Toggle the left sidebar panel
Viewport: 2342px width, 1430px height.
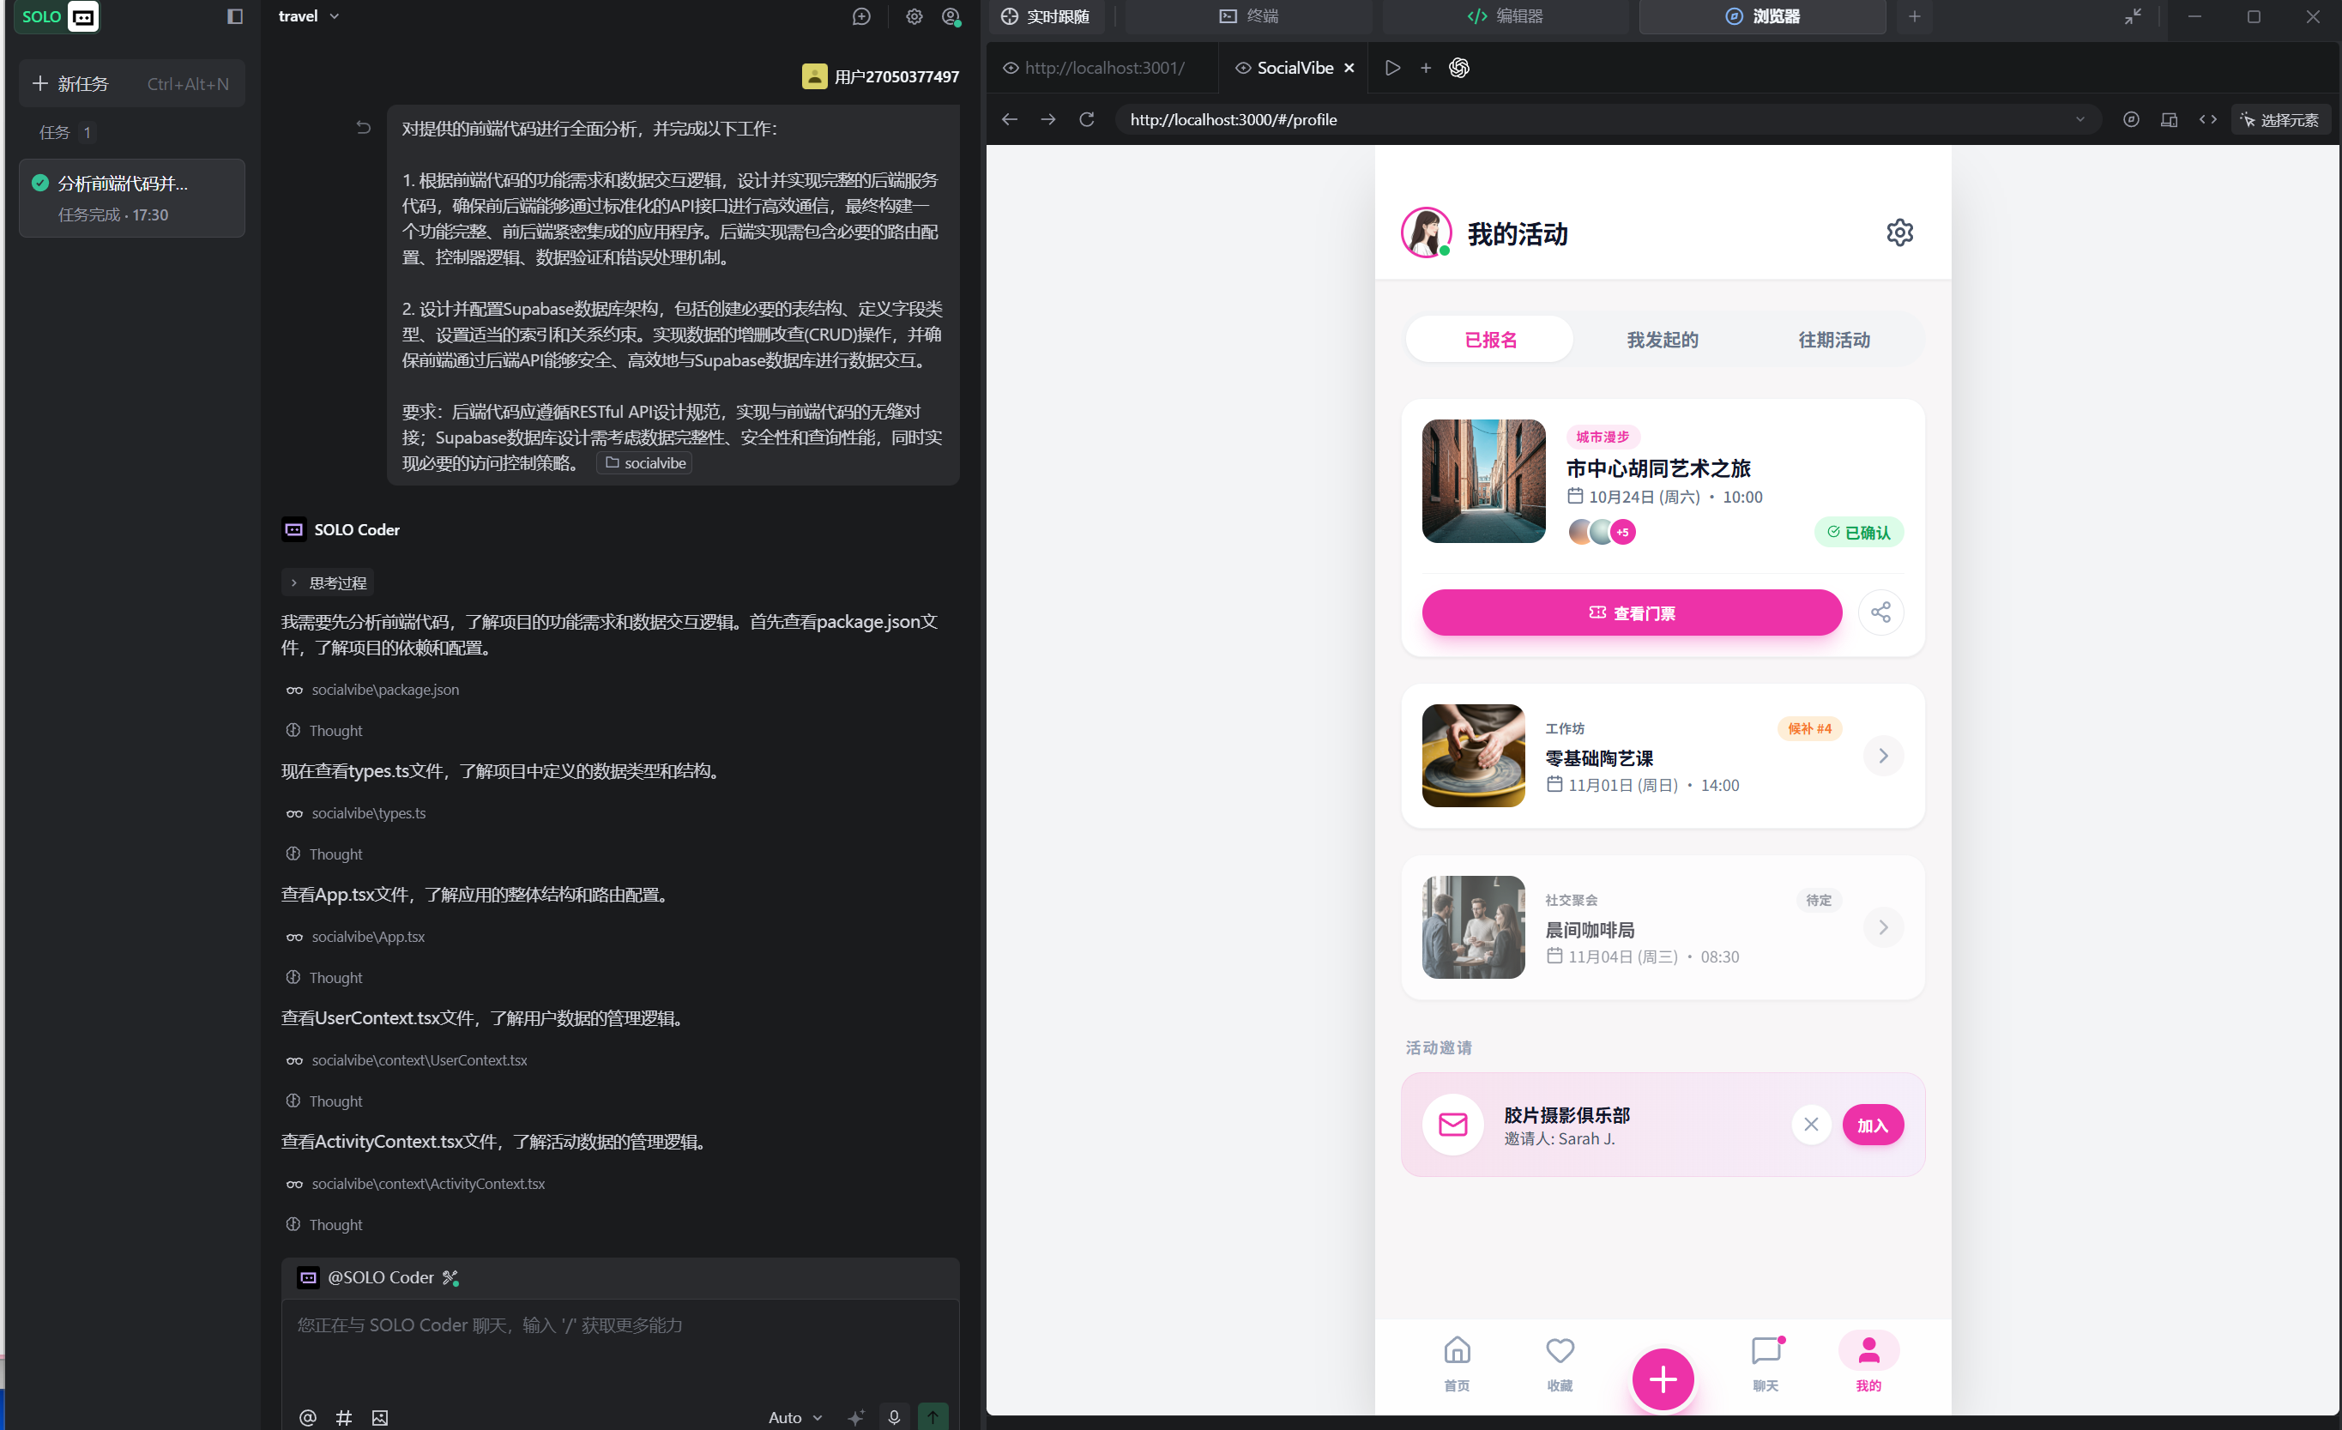235,16
